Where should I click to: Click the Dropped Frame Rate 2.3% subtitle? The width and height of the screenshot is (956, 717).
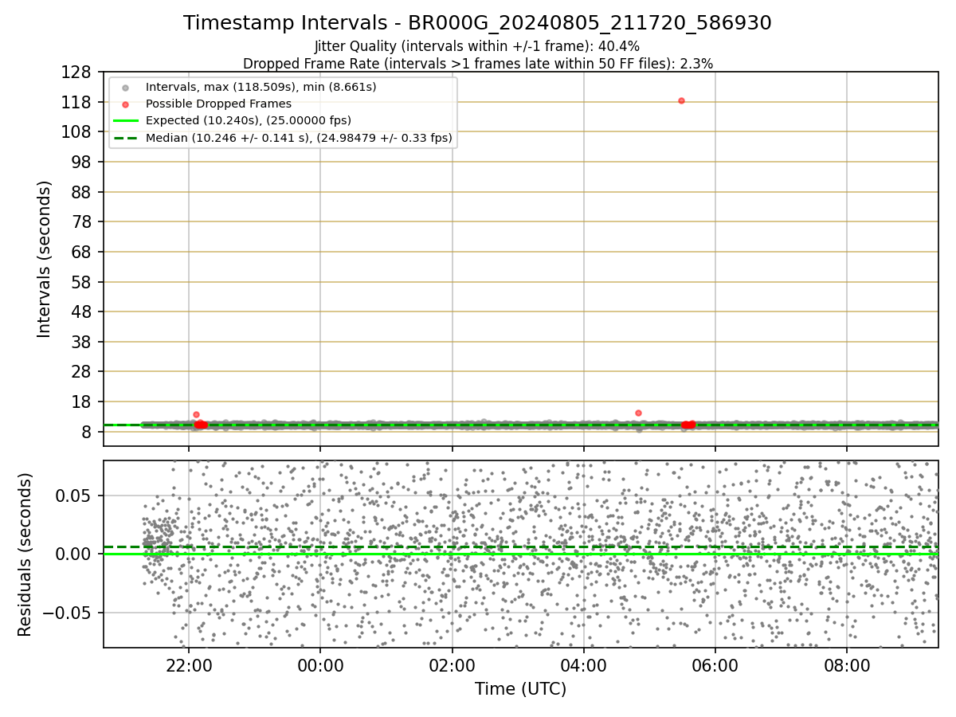[x=478, y=63]
